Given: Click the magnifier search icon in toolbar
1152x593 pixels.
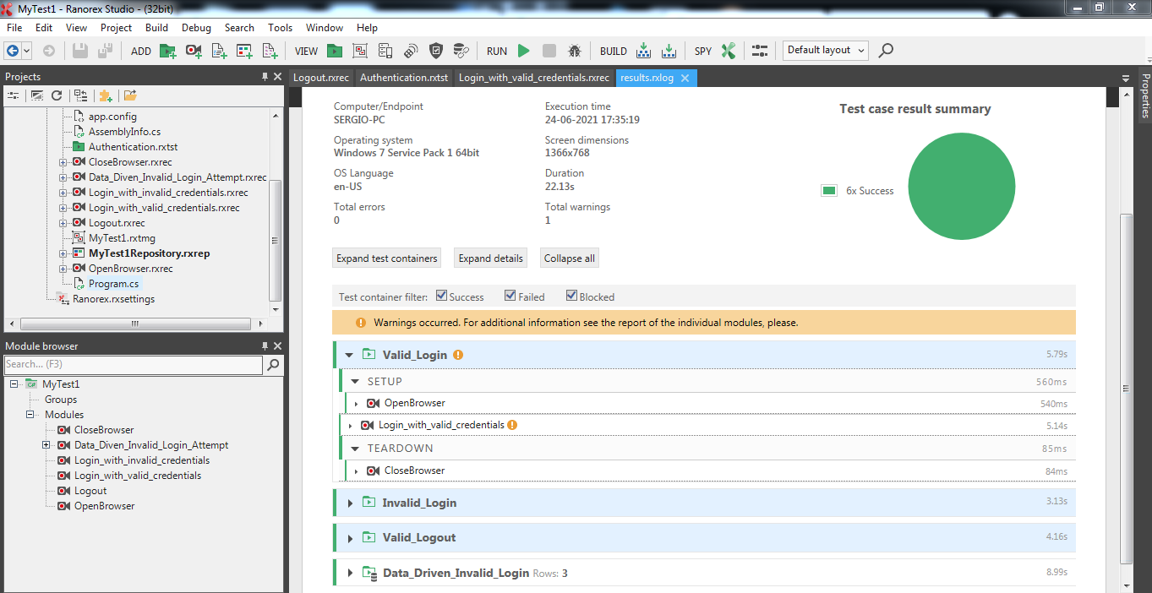Looking at the screenshot, I should 886,51.
